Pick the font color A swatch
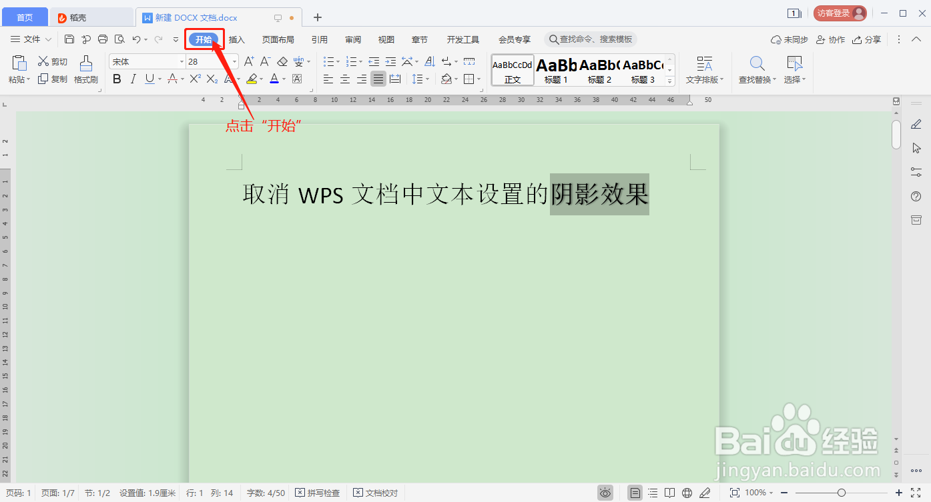 (274, 79)
